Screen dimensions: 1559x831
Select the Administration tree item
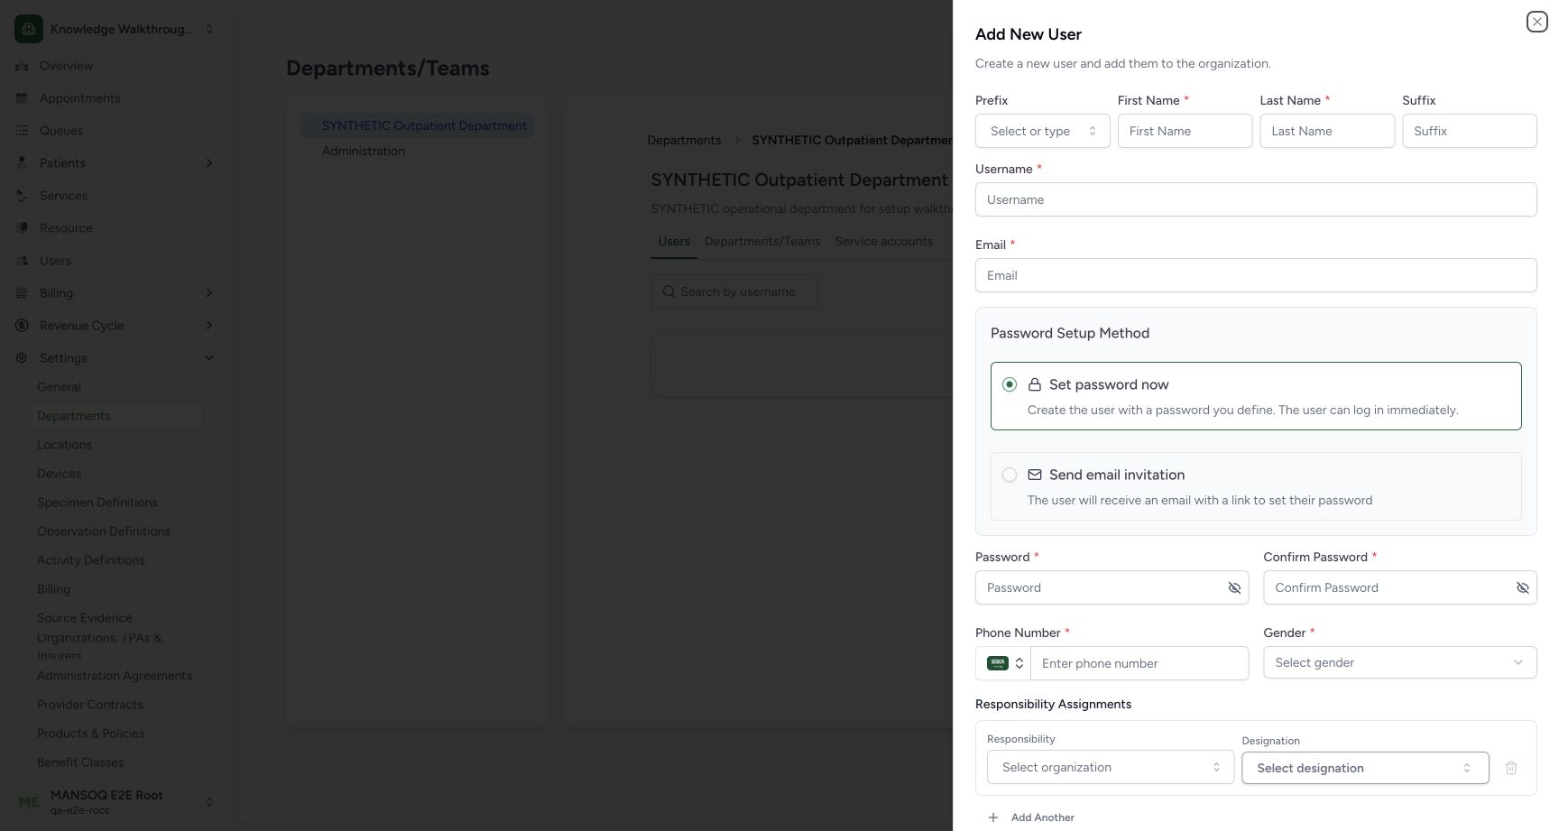tap(364, 151)
